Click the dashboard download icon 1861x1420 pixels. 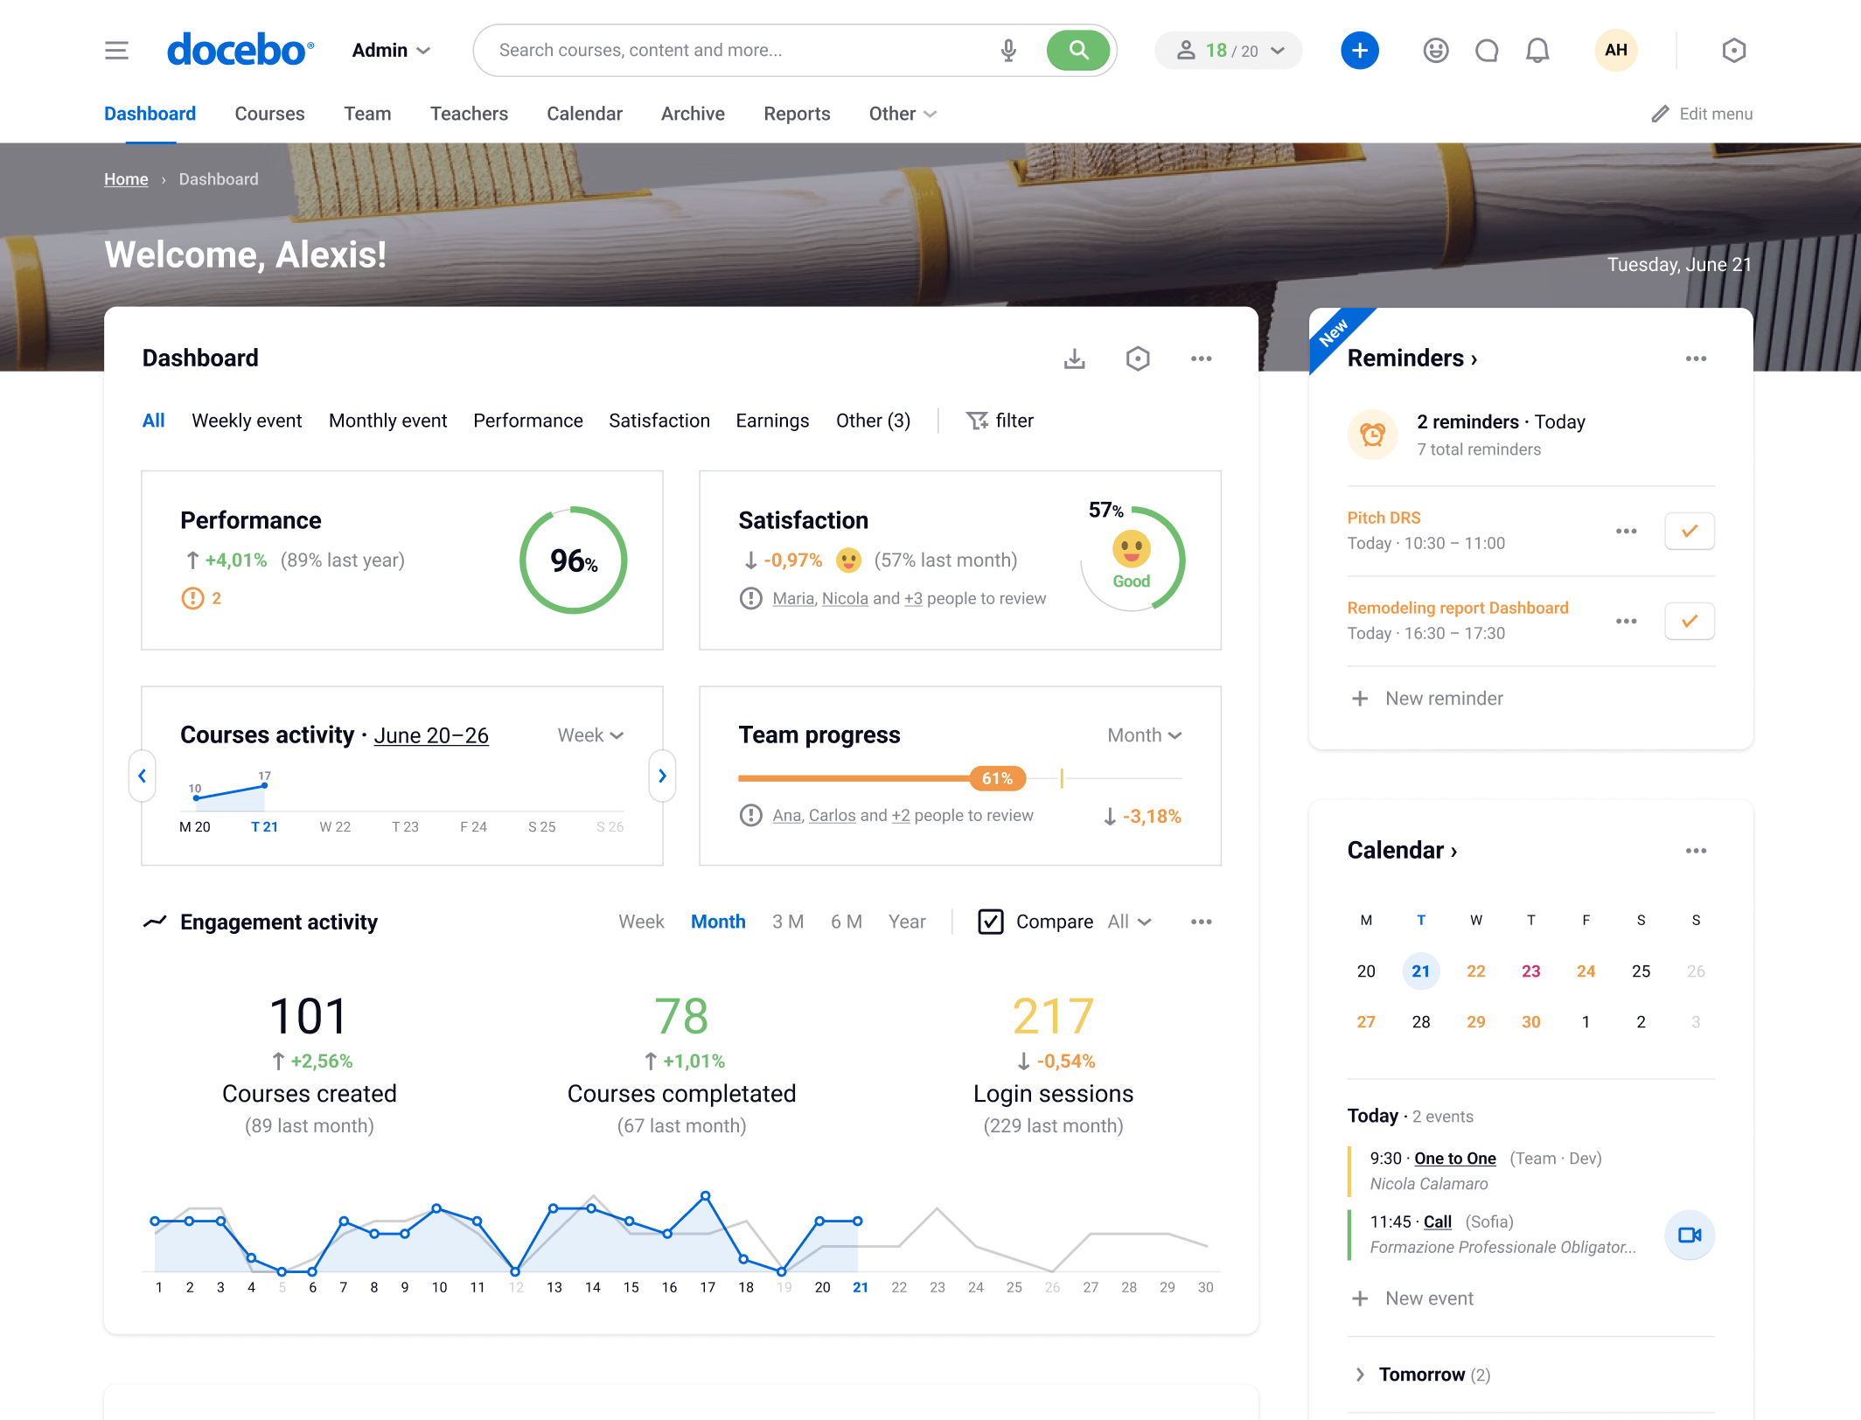pyautogui.click(x=1074, y=358)
